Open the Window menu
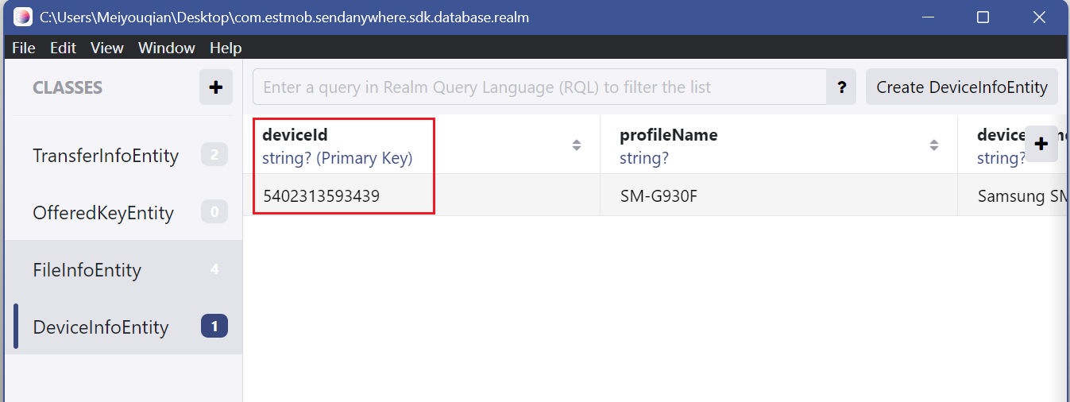This screenshot has height=402, width=1070. 166,48
